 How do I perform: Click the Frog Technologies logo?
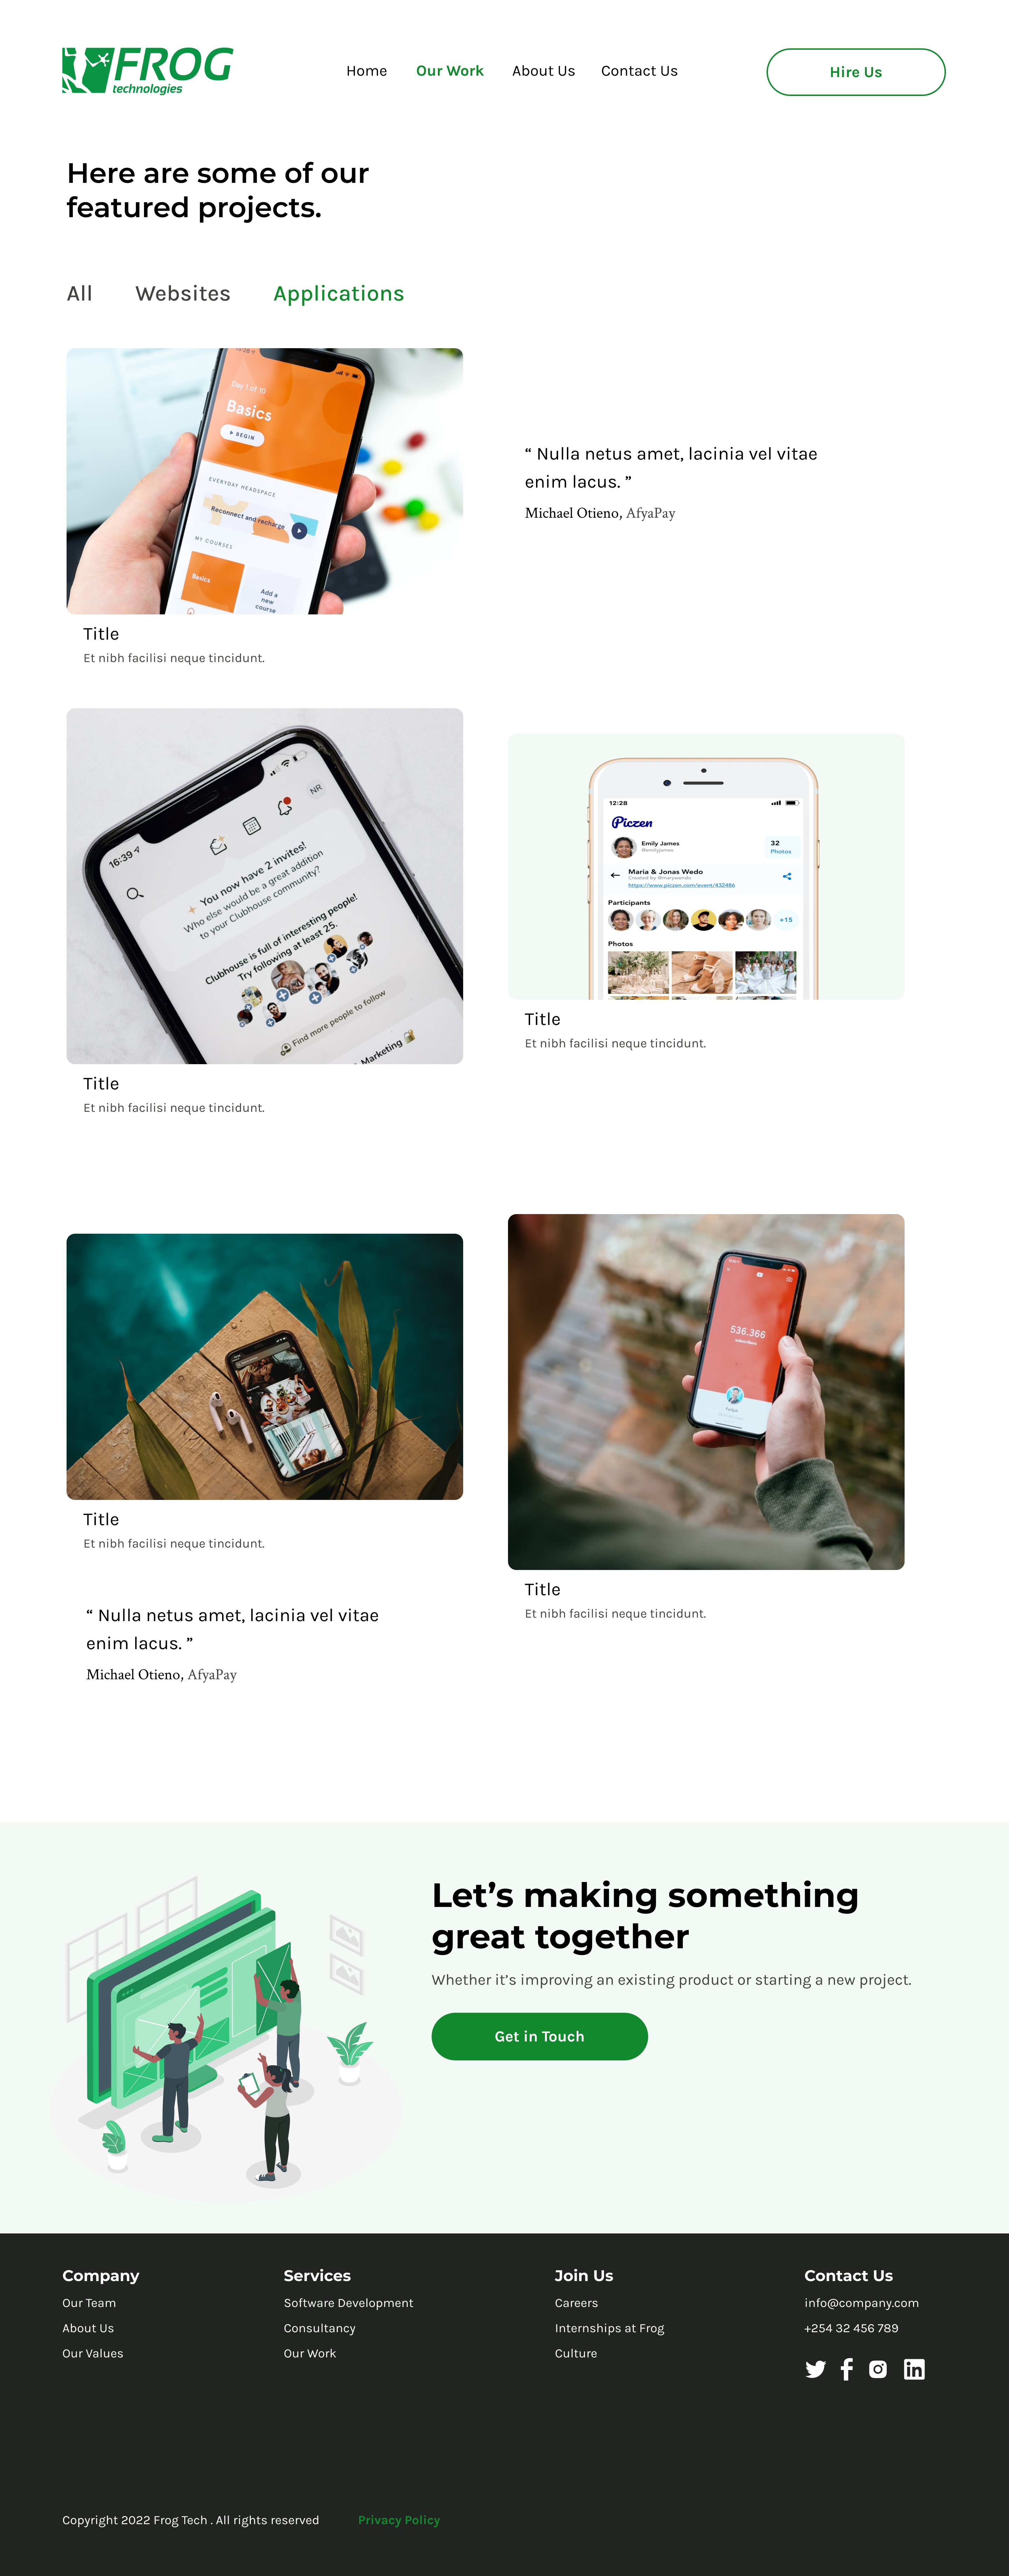click(148, 71)
